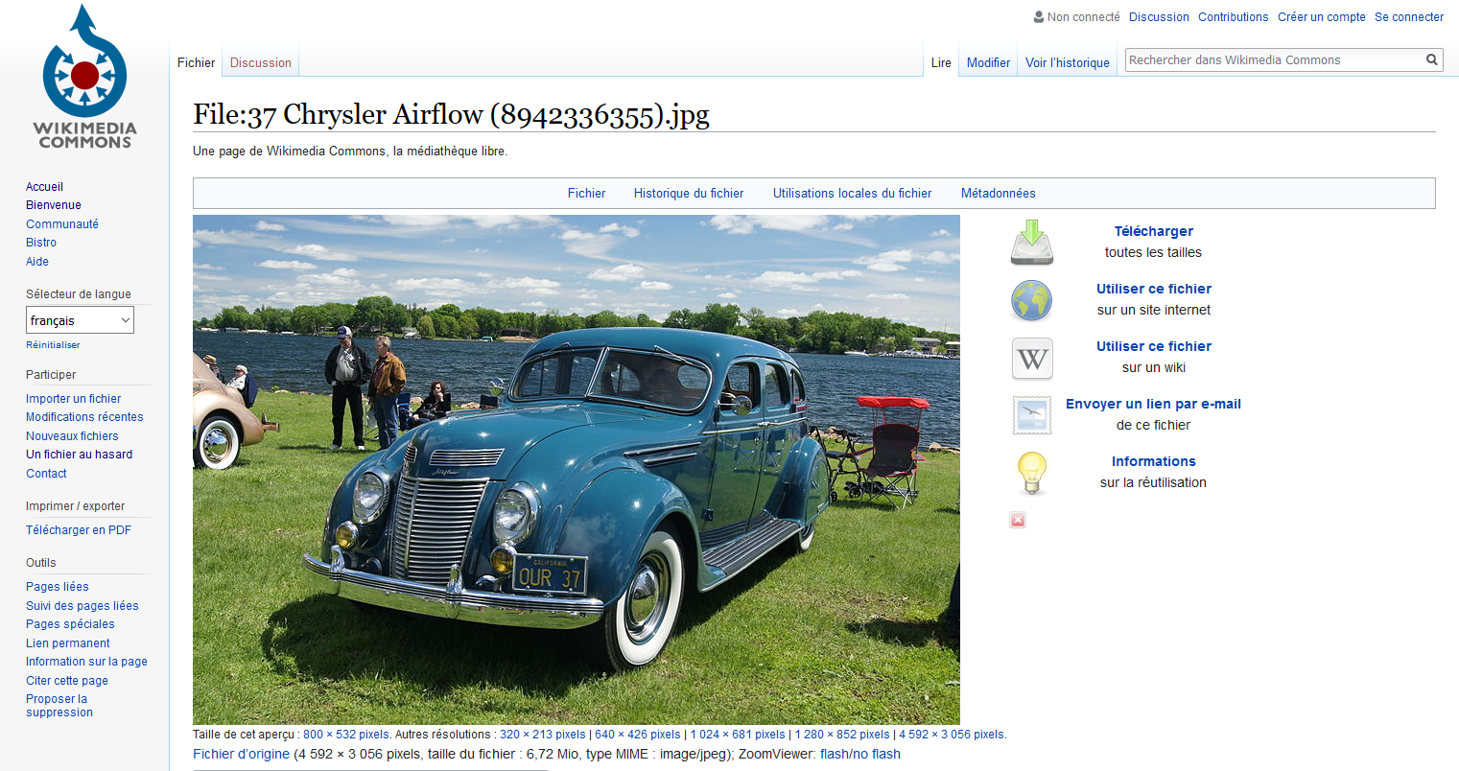Viewport: 1459px width, 771px height.
Task: Click the magnifying glass search icon
Action: coord(1431,60)
